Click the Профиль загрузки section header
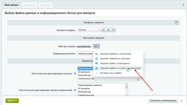Viewport: 187px width, 105px height. 93,22
